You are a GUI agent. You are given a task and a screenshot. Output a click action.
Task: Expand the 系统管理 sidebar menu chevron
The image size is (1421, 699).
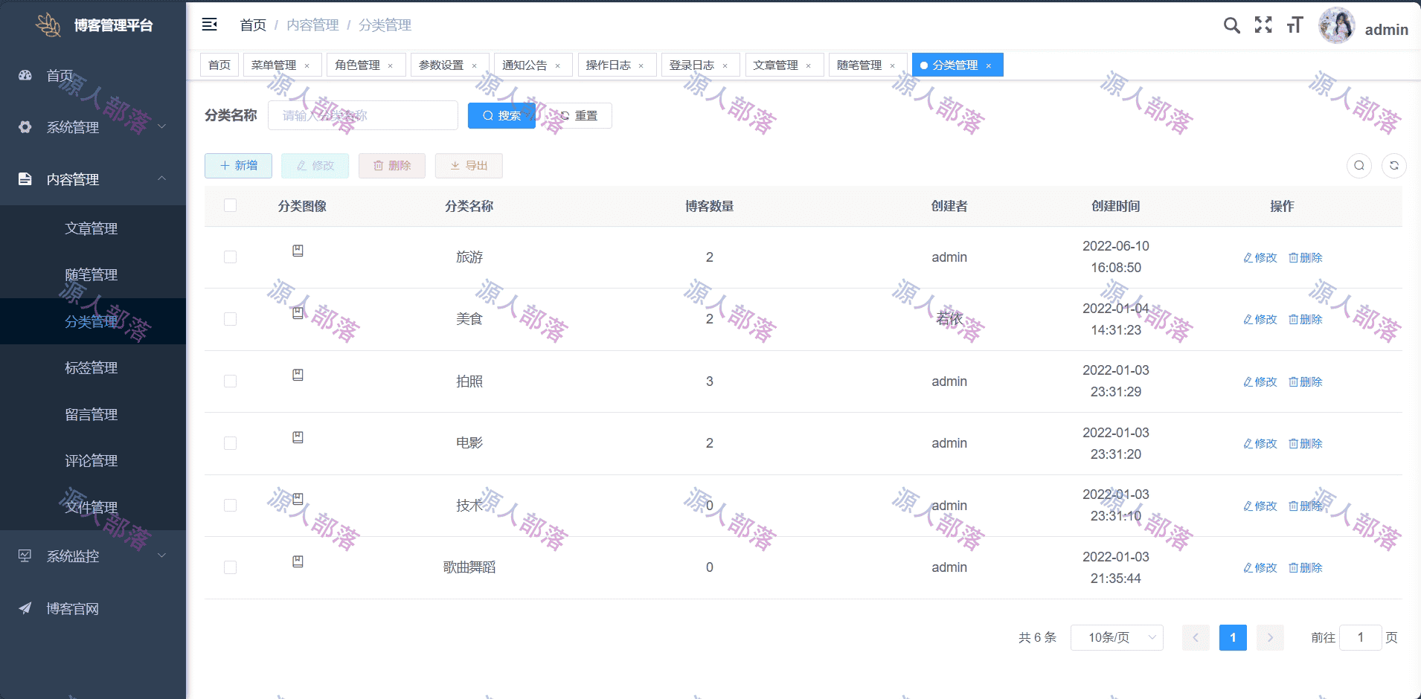click(x=161, y=127)
